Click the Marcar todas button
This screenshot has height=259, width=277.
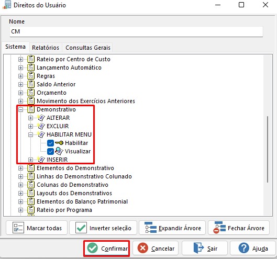point(37,228)
